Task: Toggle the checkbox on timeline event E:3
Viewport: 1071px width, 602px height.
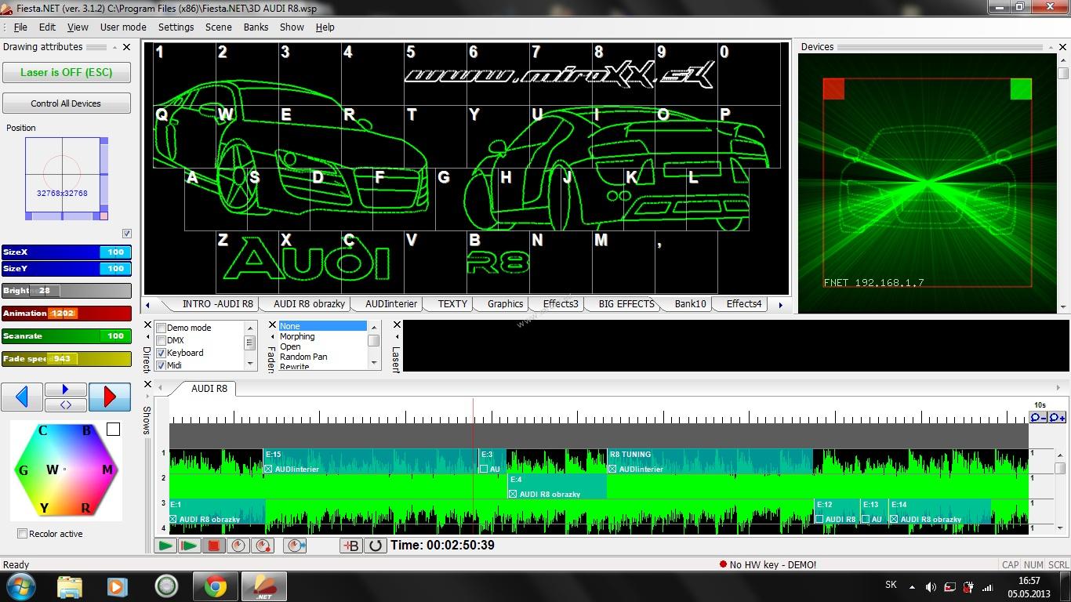Action: click(x=484, y=470)
